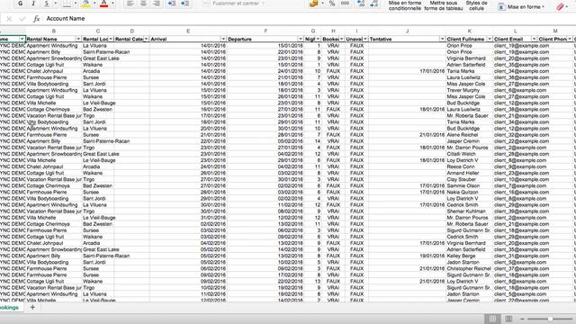Select Great East Lake on Virginia Bernhard's row
The width and height of the screenshot is (576, 324).
tap(98, 58)
